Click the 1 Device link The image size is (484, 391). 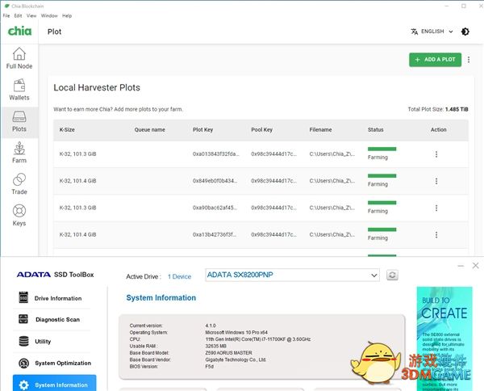tap(179, 276)
